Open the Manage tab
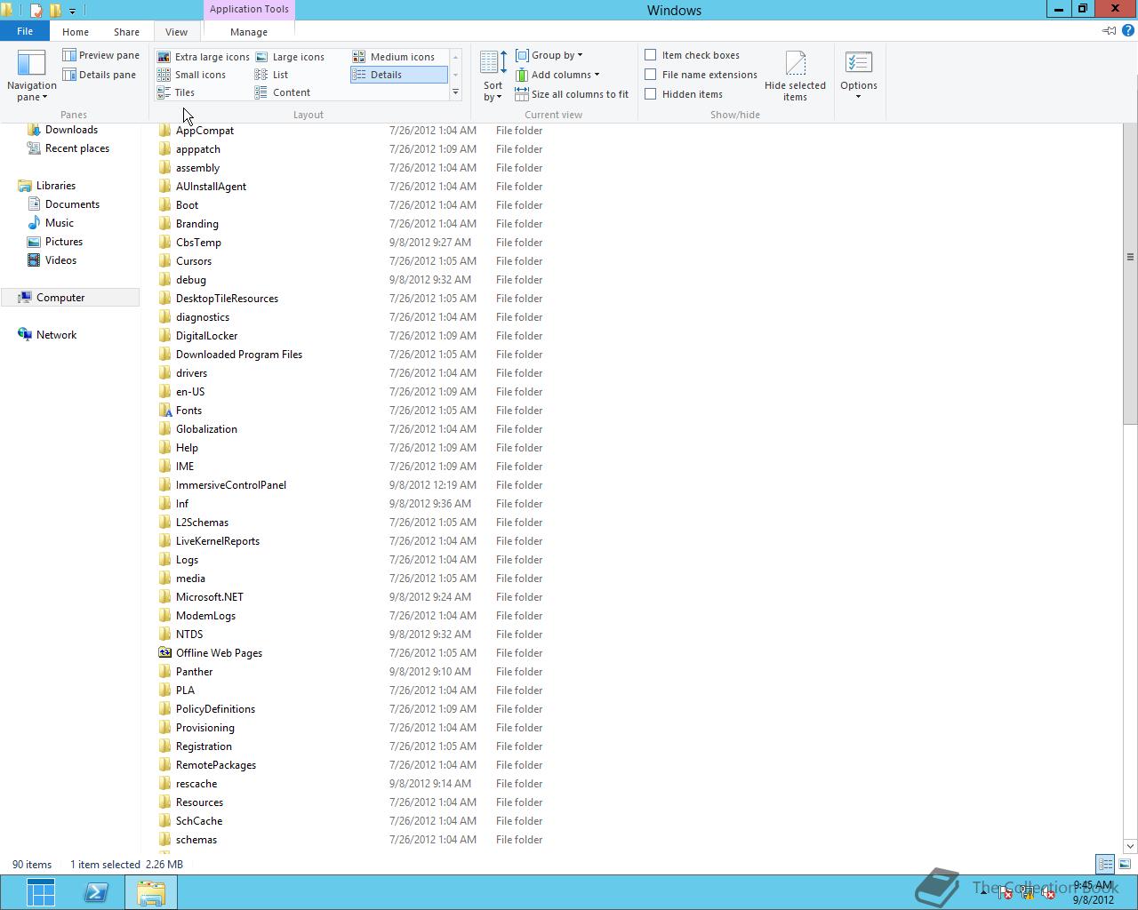 [249, 31]
